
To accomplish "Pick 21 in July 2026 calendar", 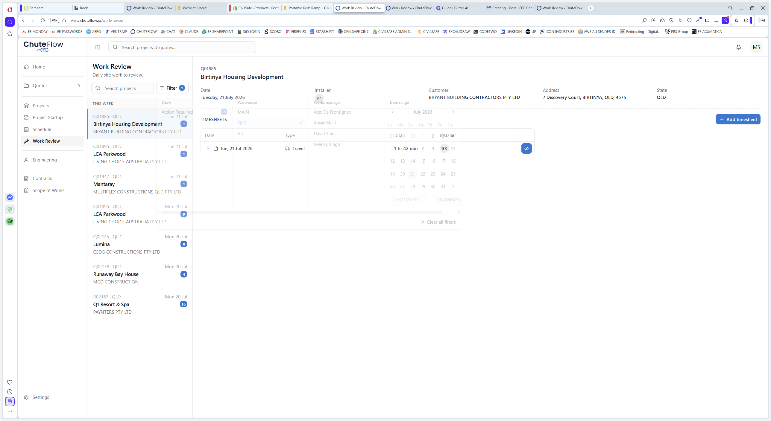I will pyautogui.click(x=412, y=174).
